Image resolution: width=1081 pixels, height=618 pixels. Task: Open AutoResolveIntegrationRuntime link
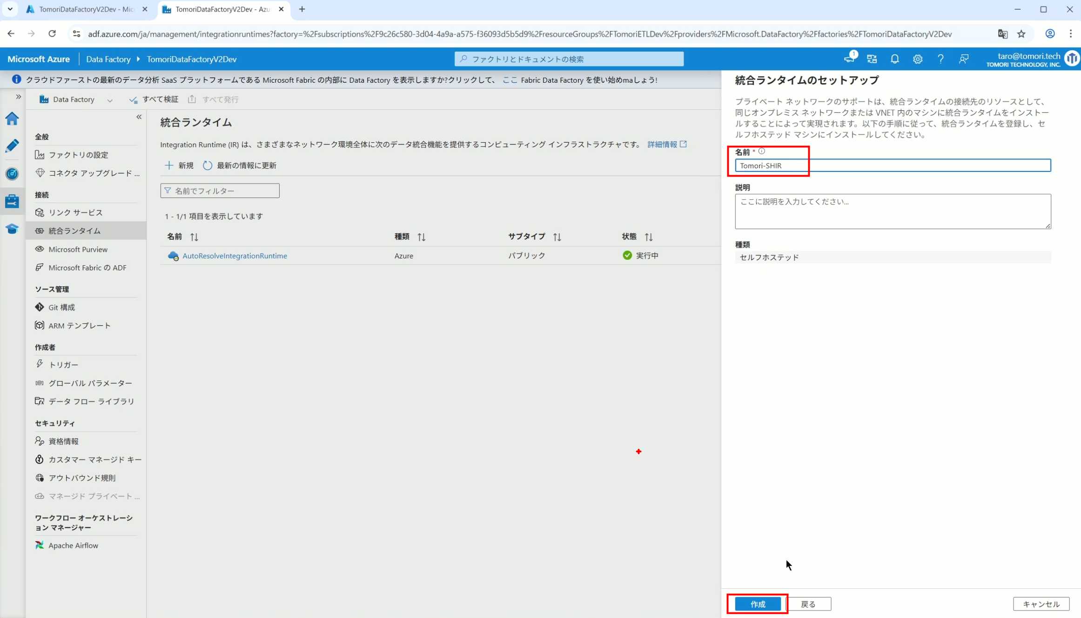(x=235, y=256)
